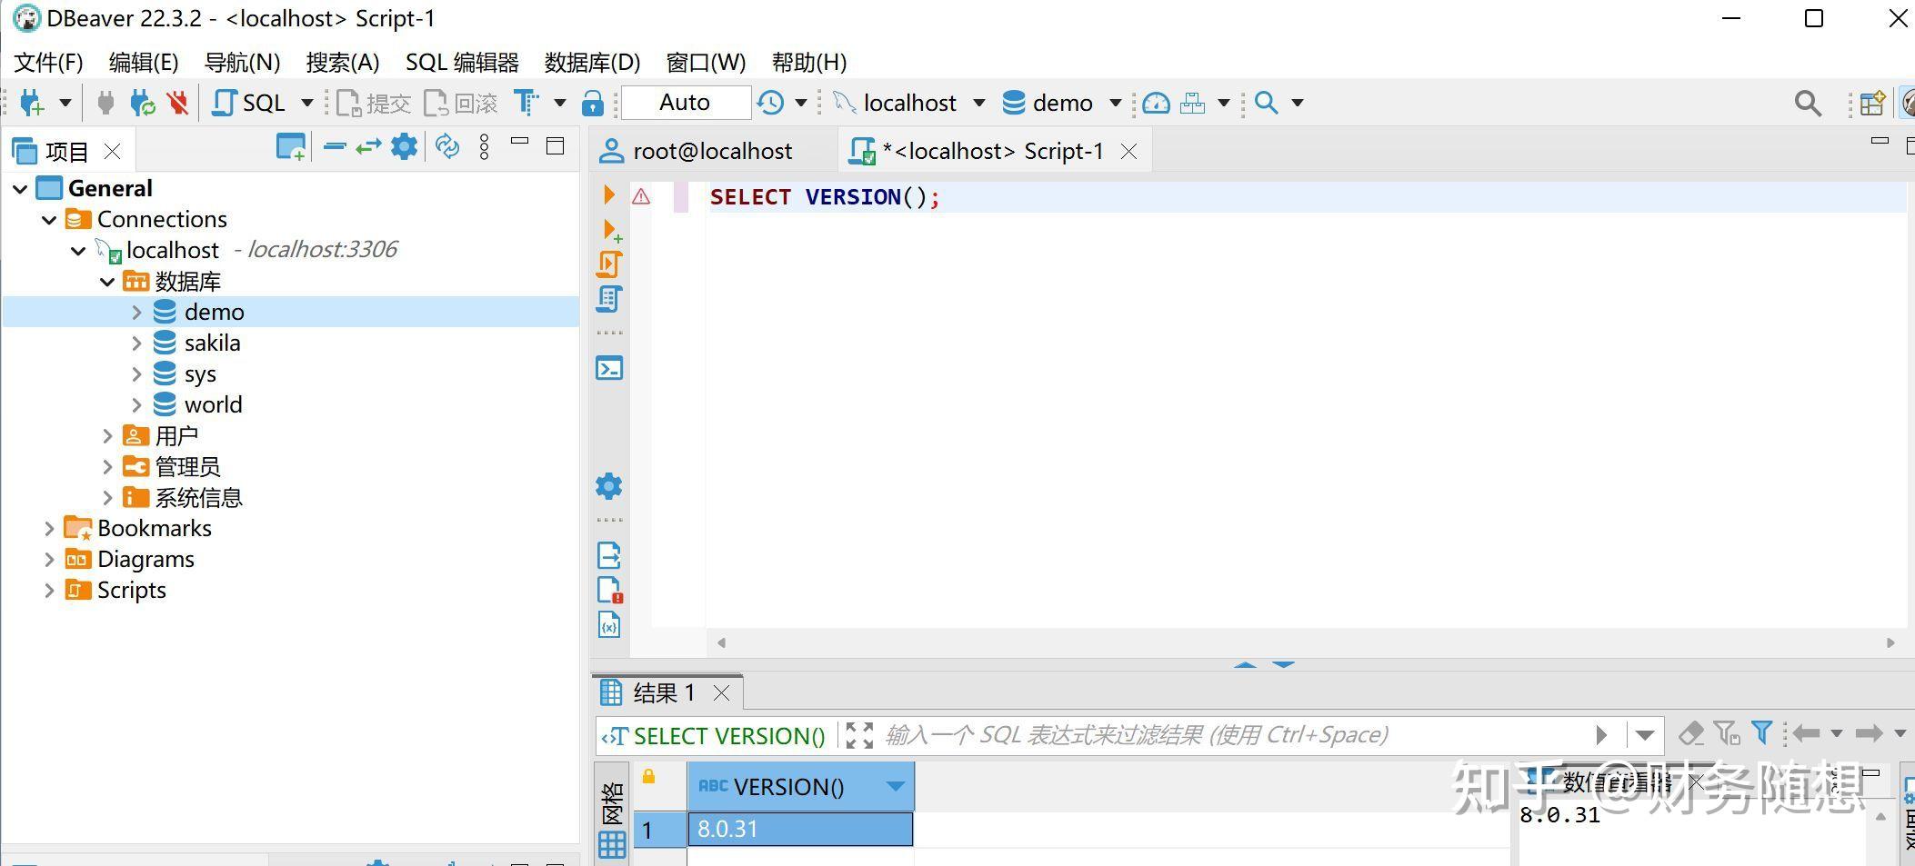Image resolution: width=1915 pixels, height=866 pixels.
Task: Click the eraser clear filter icon
Action: pyautogui.click(x=1691, y=733)
